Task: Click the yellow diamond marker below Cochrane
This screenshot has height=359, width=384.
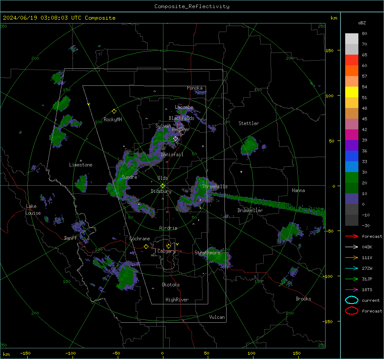Action: [x=146, y=247]
